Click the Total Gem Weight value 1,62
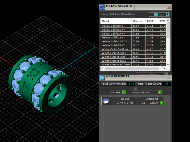The width and height of the screenshot is (190, 142). coord(131,84)
